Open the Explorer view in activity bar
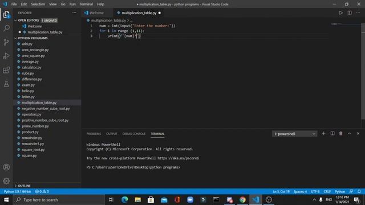 (6, 15)
